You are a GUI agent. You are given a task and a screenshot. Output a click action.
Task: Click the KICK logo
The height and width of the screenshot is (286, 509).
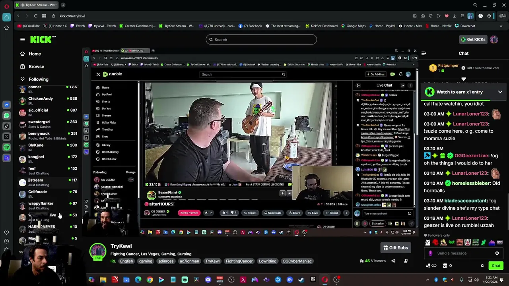pos(43,39)
